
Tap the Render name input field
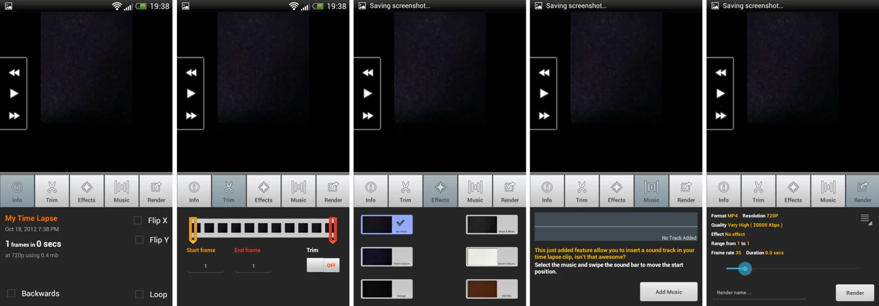tap(759, 293)
